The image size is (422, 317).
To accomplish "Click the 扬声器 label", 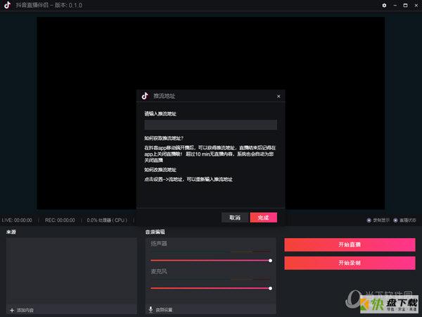I will 159,244.
